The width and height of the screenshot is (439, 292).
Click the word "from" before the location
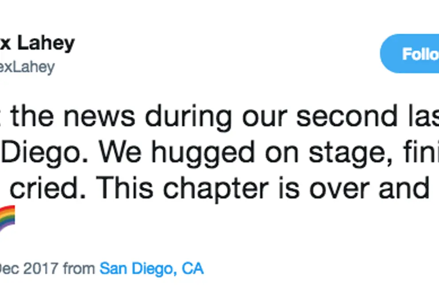pyautogui.click(x=78, y=268)
